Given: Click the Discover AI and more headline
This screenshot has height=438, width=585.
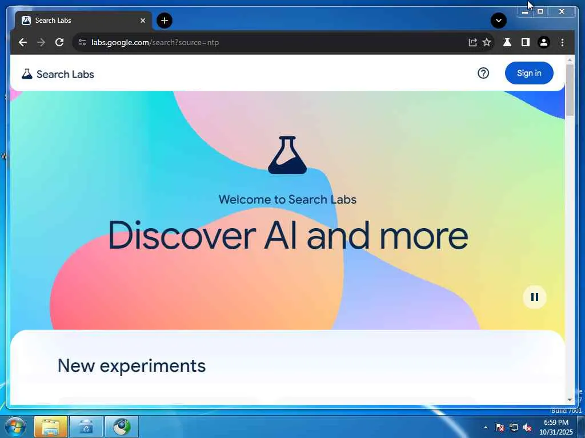Looking at the screenshot, I should (x=288, y=236).
